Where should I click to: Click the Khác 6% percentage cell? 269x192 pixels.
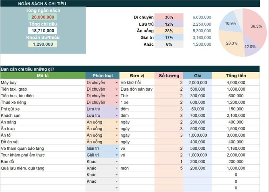169,45
